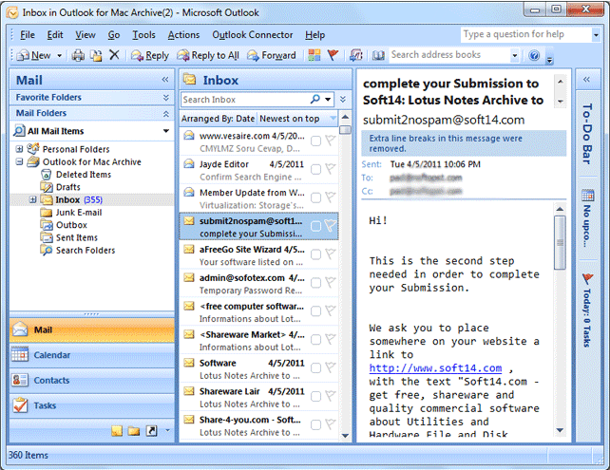Click Type a question for help field
The height and width of the screenshot is (470, 610).
526,34
